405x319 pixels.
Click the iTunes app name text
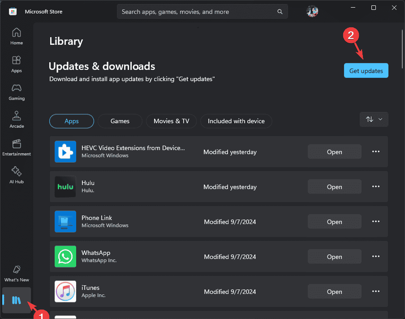point(90,288)
